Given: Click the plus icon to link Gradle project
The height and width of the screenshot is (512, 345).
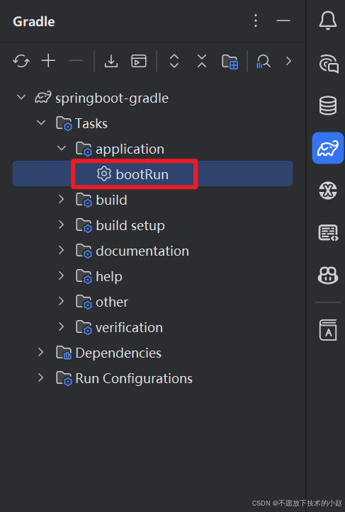Looking at the screenshot, I should point(48,61).
